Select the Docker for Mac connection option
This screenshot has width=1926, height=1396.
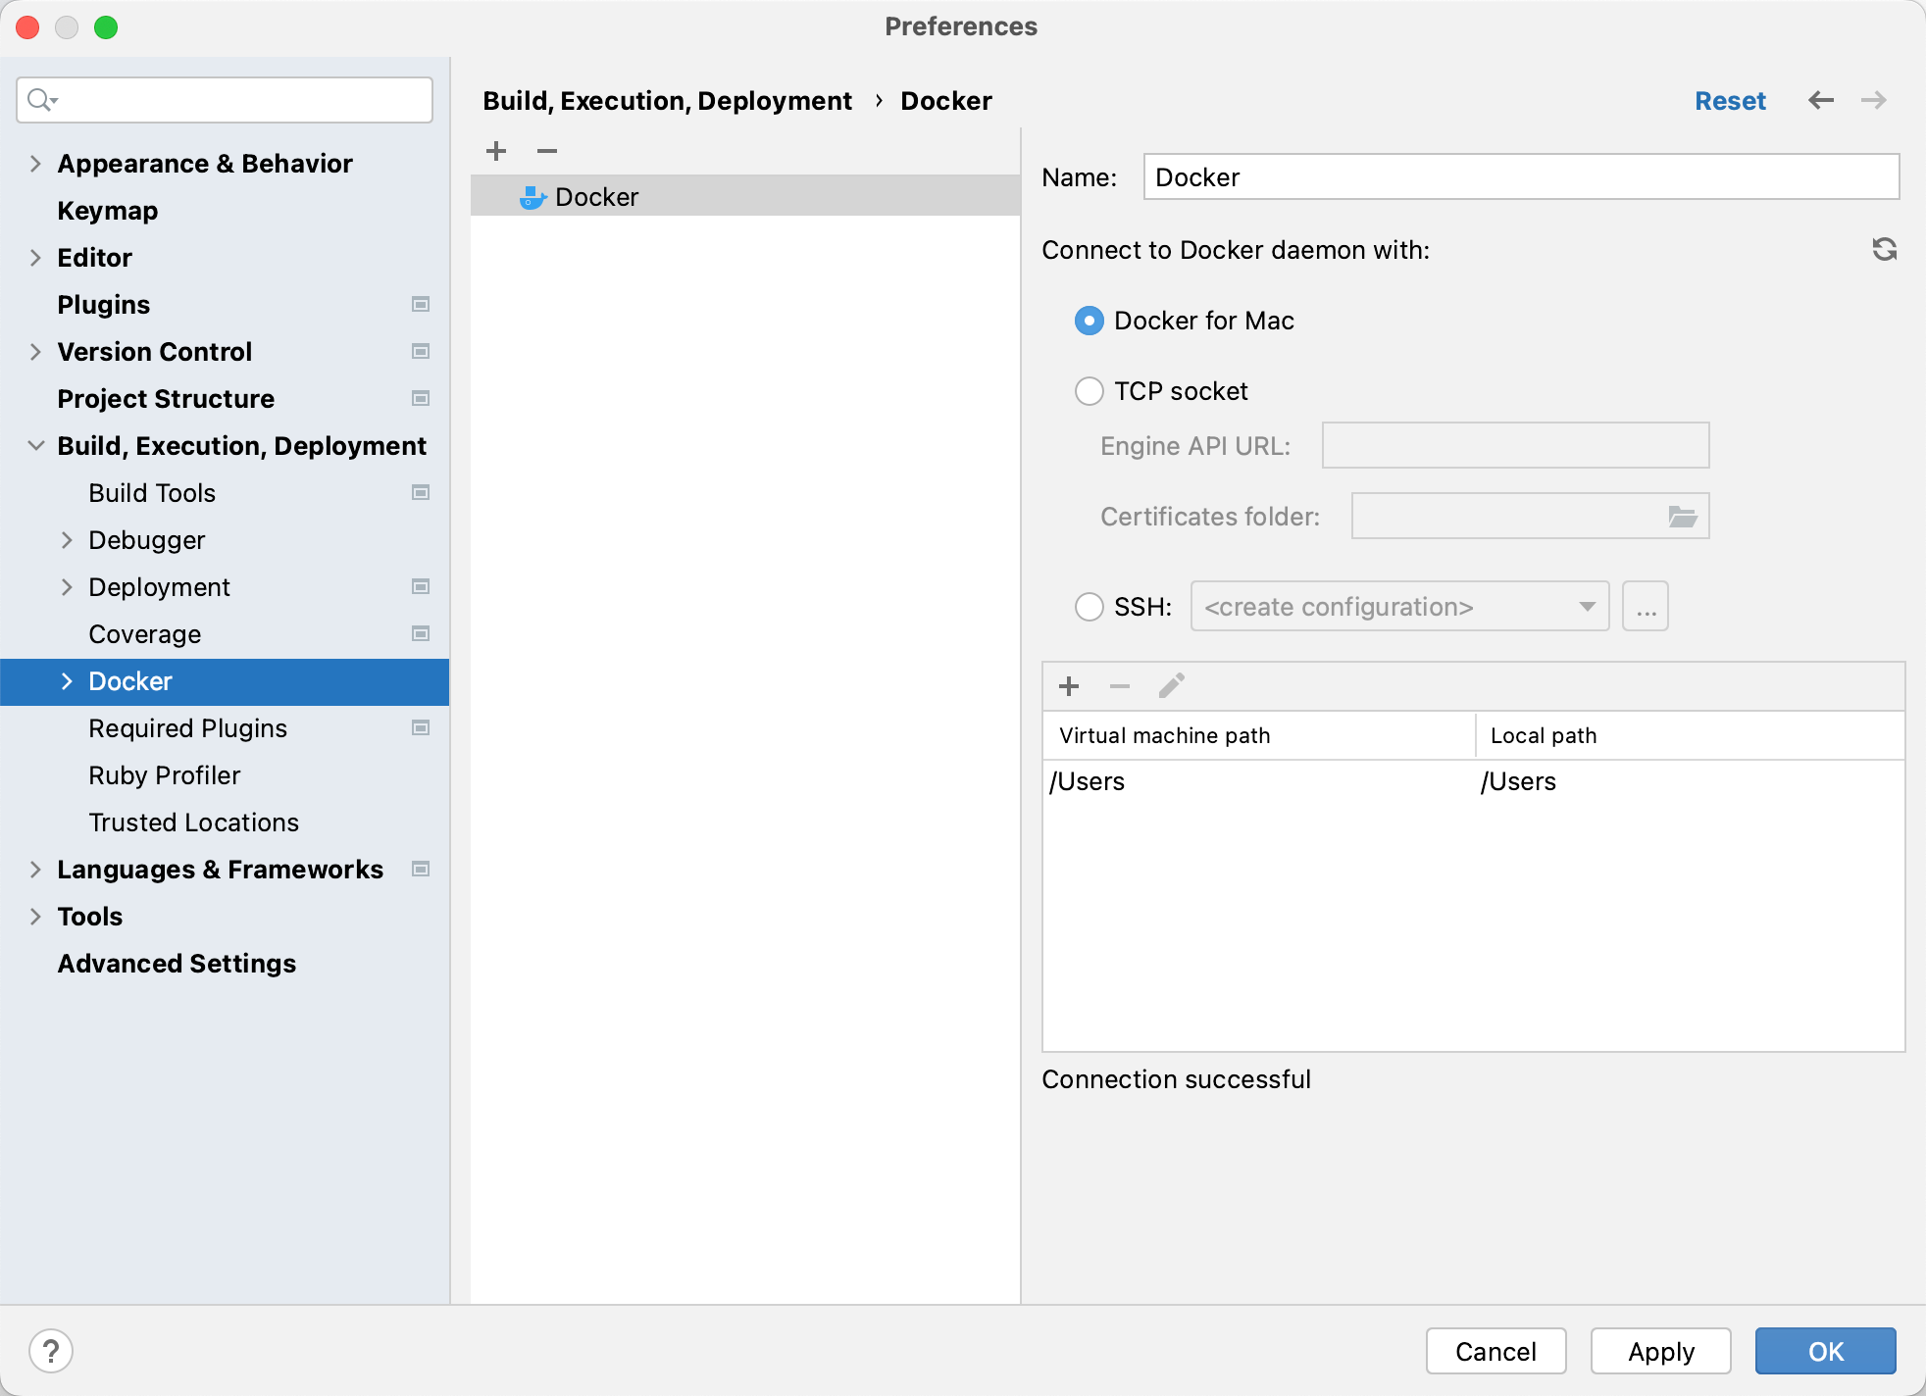click(x=1089, y=321)
